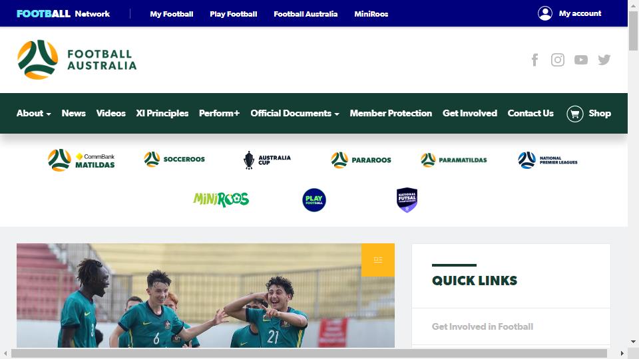Open the Twitter social icon
Screen dimensions: 639x359
click(x=604, y=60)
